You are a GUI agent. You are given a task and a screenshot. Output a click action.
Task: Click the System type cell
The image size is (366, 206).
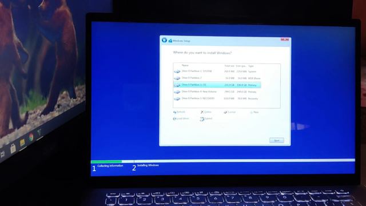(252, 72)
